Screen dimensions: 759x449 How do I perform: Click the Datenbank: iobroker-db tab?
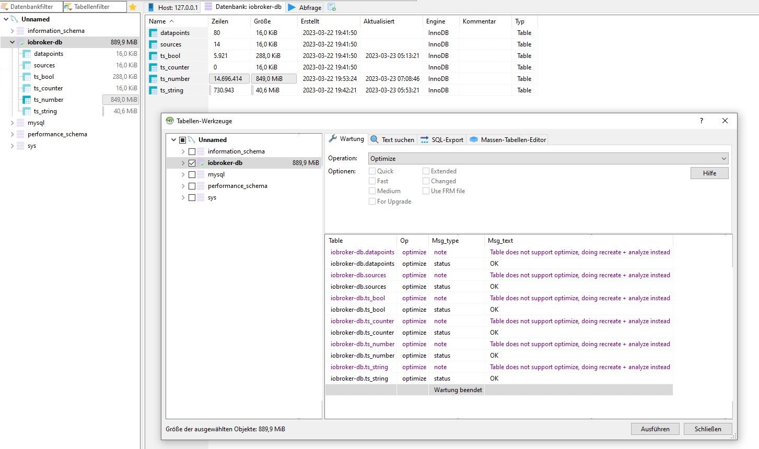[243, 7]
